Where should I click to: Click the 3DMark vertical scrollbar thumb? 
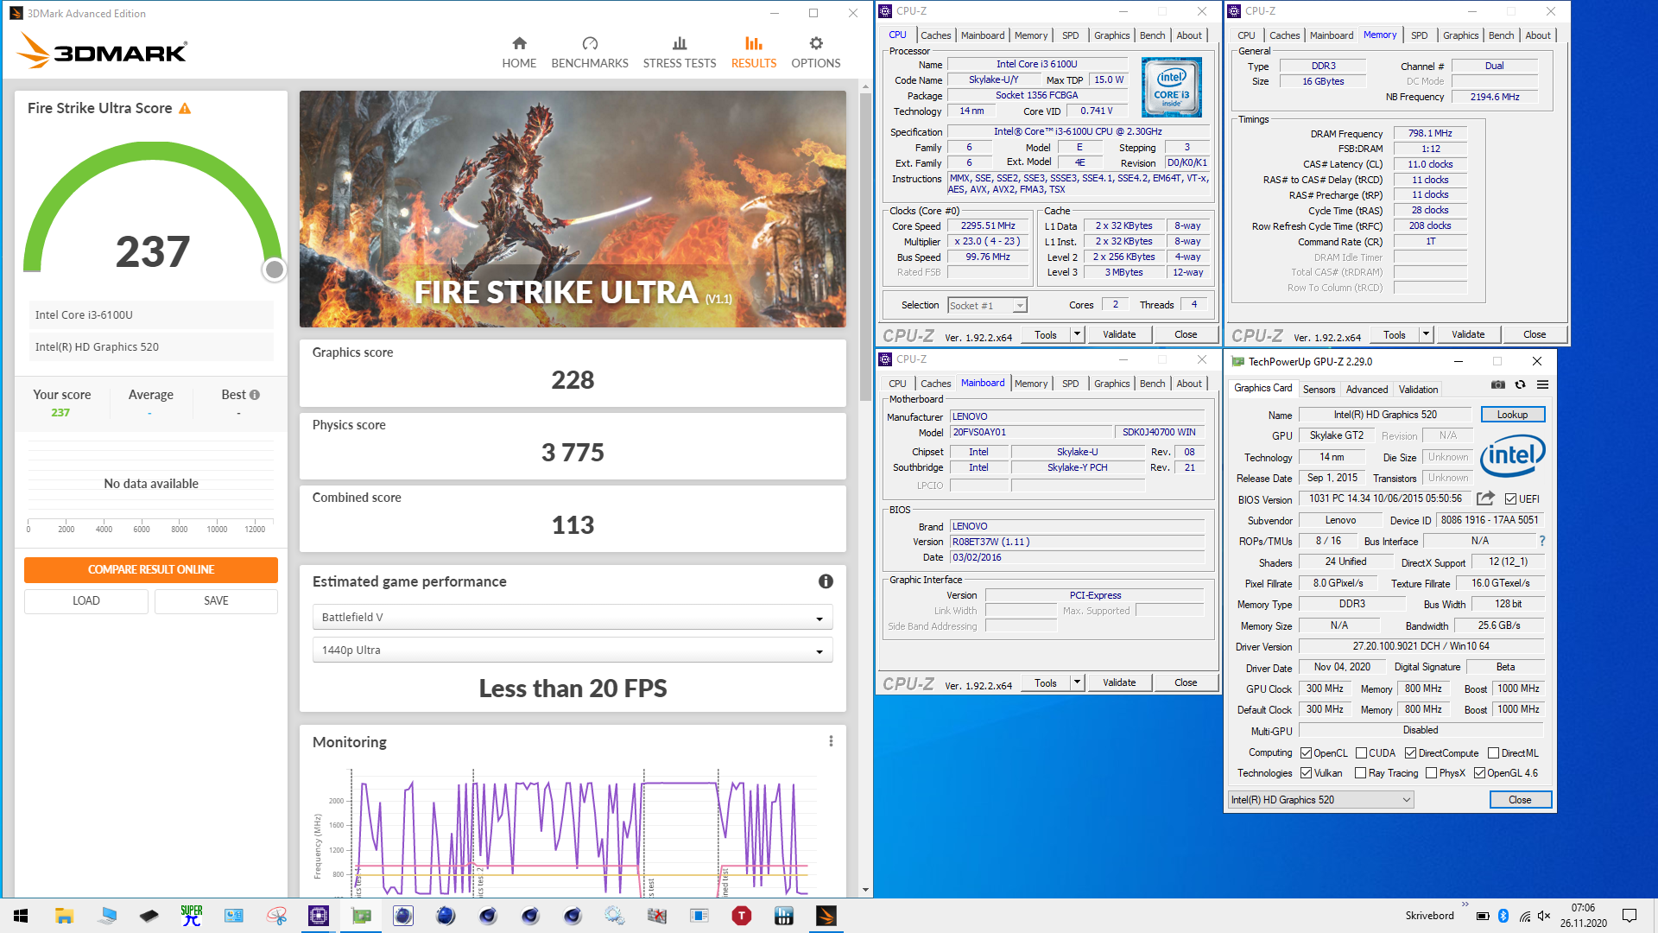click(x=865, y=246)
